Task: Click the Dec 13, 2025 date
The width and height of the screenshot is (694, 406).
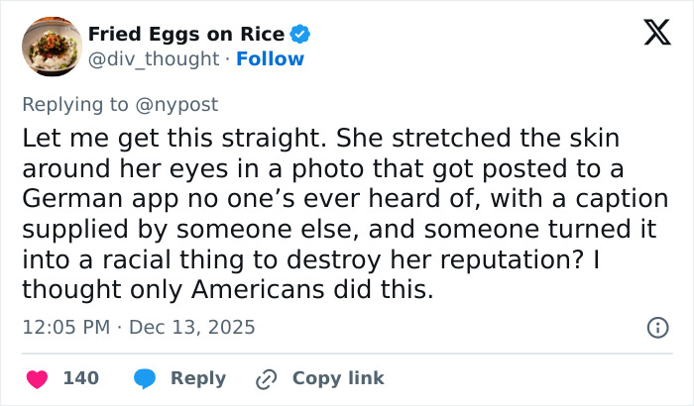Action: click(193, 327)
